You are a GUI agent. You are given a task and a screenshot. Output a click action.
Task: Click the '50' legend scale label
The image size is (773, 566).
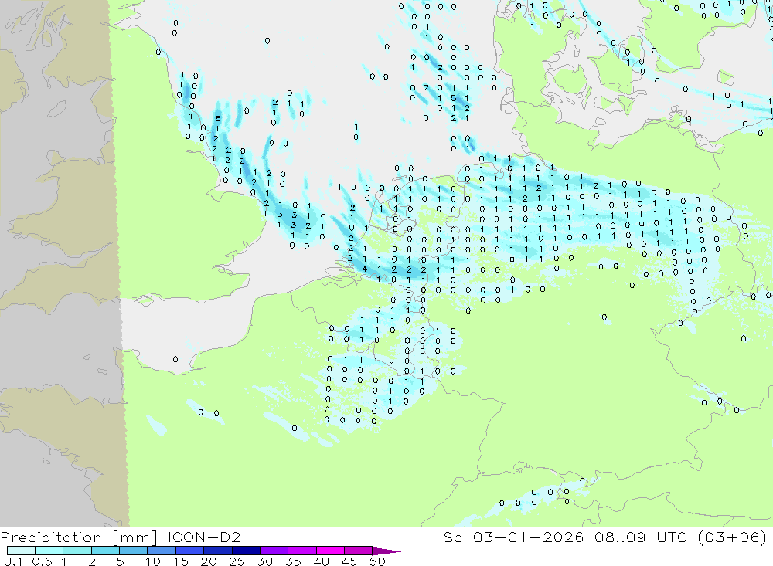(378, 561)
